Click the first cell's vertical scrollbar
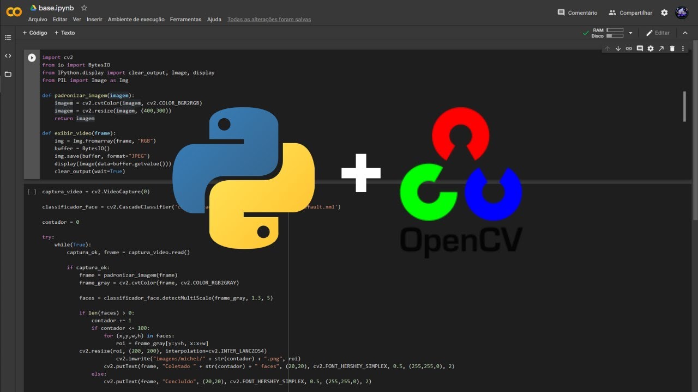This screenshot has width=698, height=392. 684,106
